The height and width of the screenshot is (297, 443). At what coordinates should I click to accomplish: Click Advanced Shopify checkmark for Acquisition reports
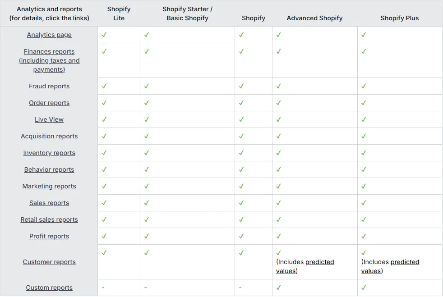click(x=279, y=136)
